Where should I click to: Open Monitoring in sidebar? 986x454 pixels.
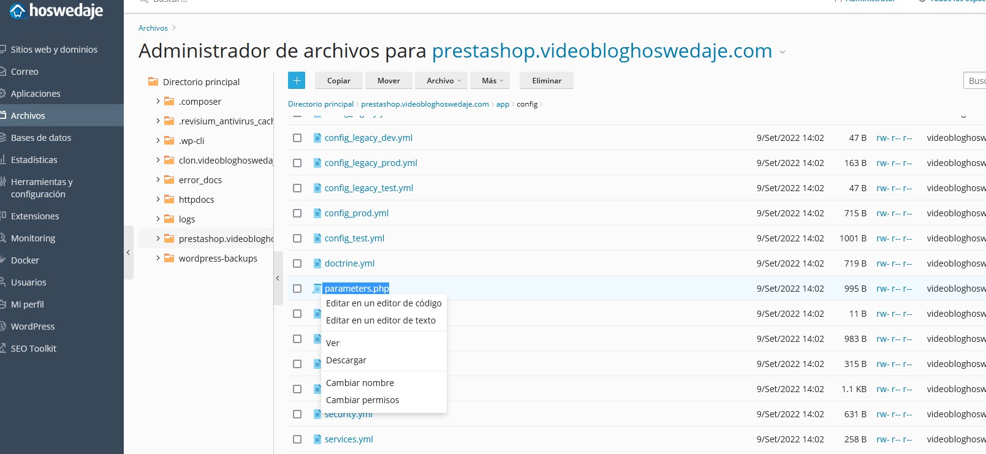click(33, 238)
